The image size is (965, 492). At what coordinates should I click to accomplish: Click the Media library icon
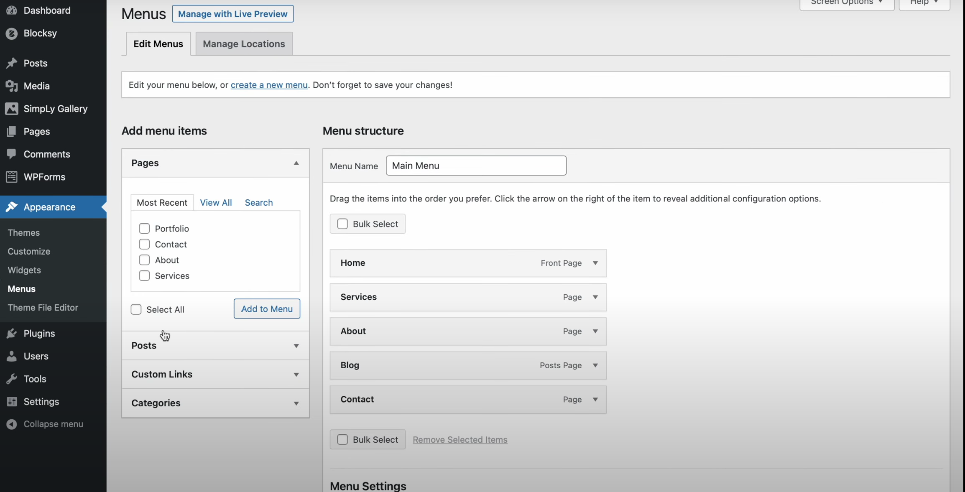pos(12,86)
